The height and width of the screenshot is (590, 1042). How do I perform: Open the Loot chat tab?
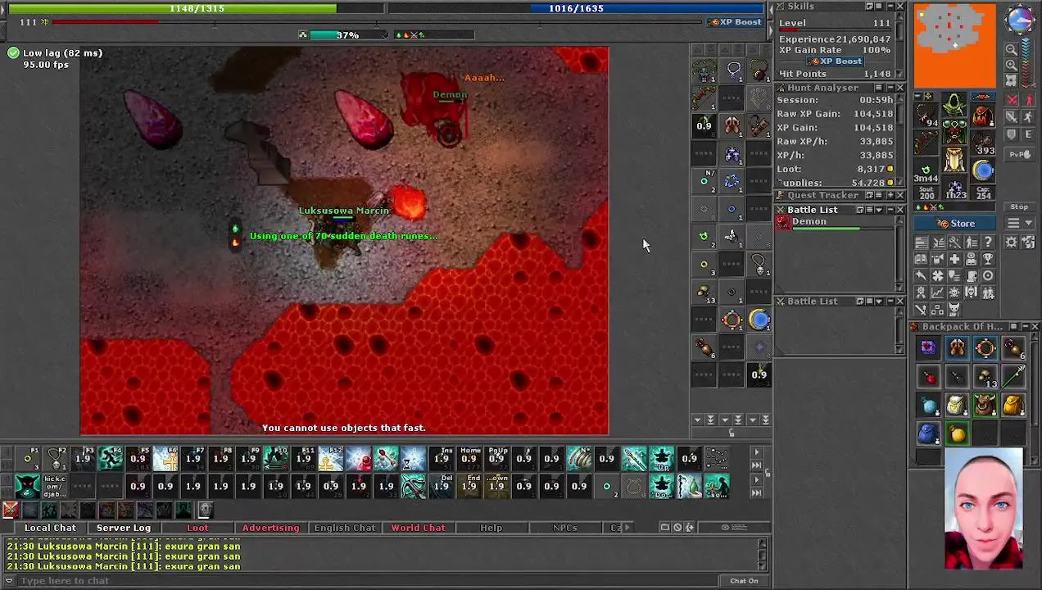coord(197,528)
